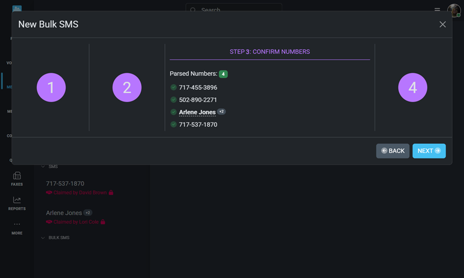Image resolution: width=464 pixels, height=278 pixels.
Task: Click the Arlene Jones underlined contact name
Action: [197, 112]
